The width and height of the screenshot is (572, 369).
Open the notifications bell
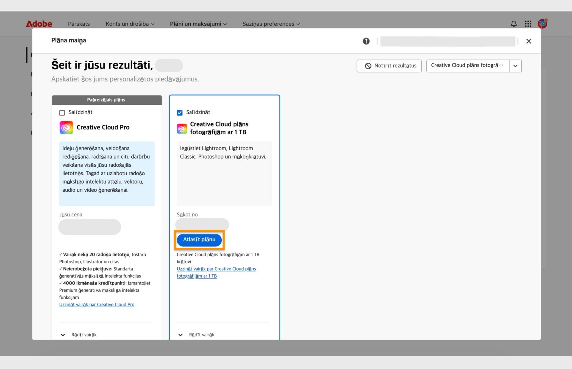click(x=514, y=24)
